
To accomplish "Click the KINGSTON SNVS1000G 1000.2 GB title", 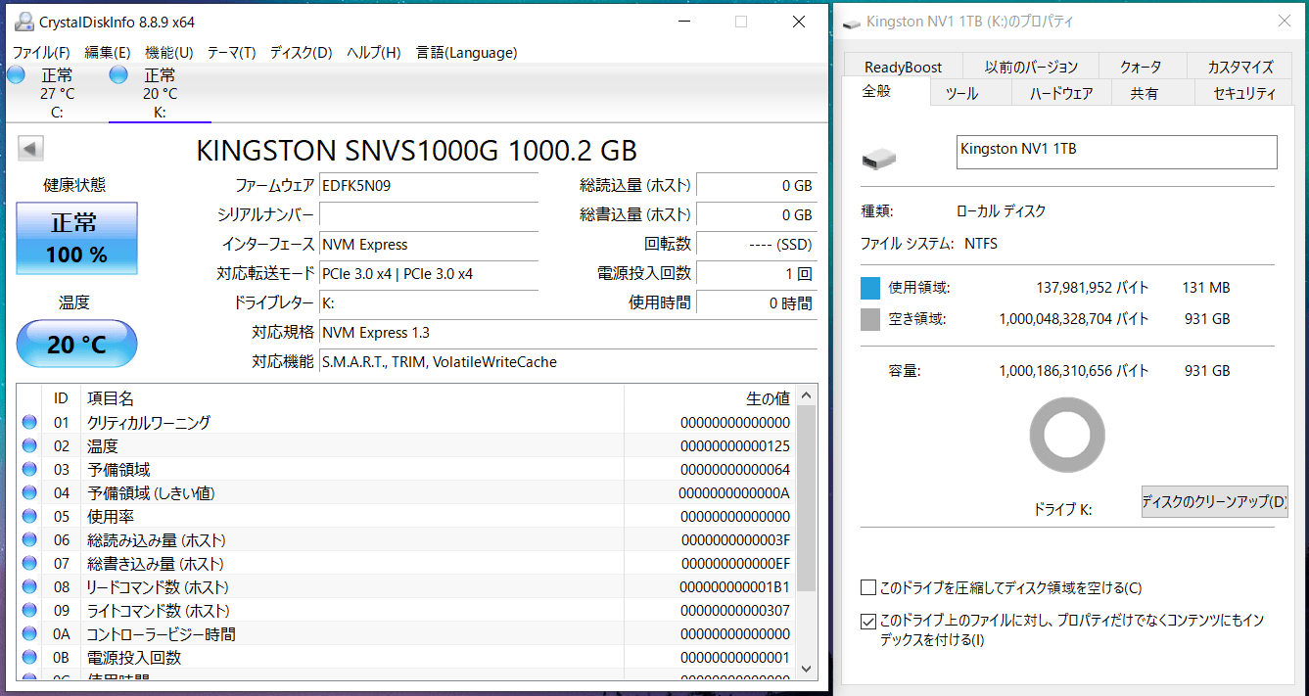I will tap(417, 150).
